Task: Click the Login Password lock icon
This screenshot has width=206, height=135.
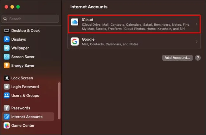Action: (7, 87)
